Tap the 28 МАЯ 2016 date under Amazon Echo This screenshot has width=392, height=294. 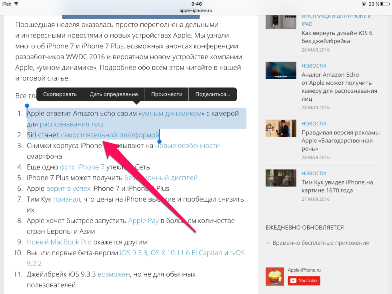pos(316,108)
